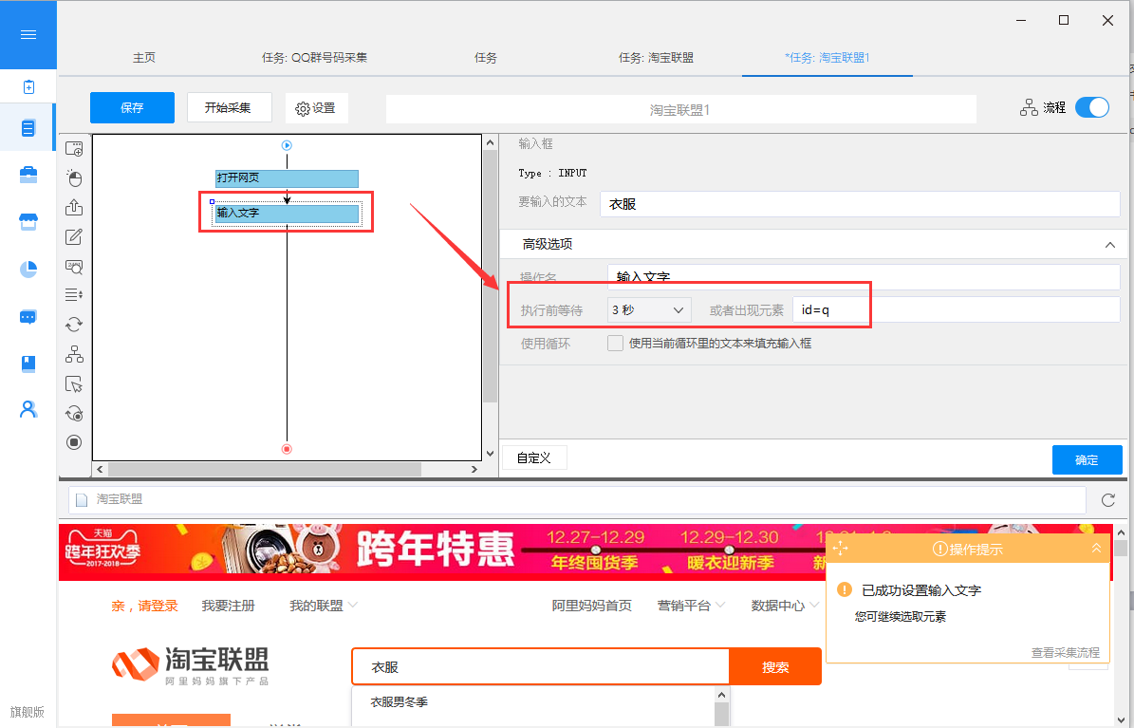Switch to the 任务: QQ群号码采集 tab

point(315,58)
